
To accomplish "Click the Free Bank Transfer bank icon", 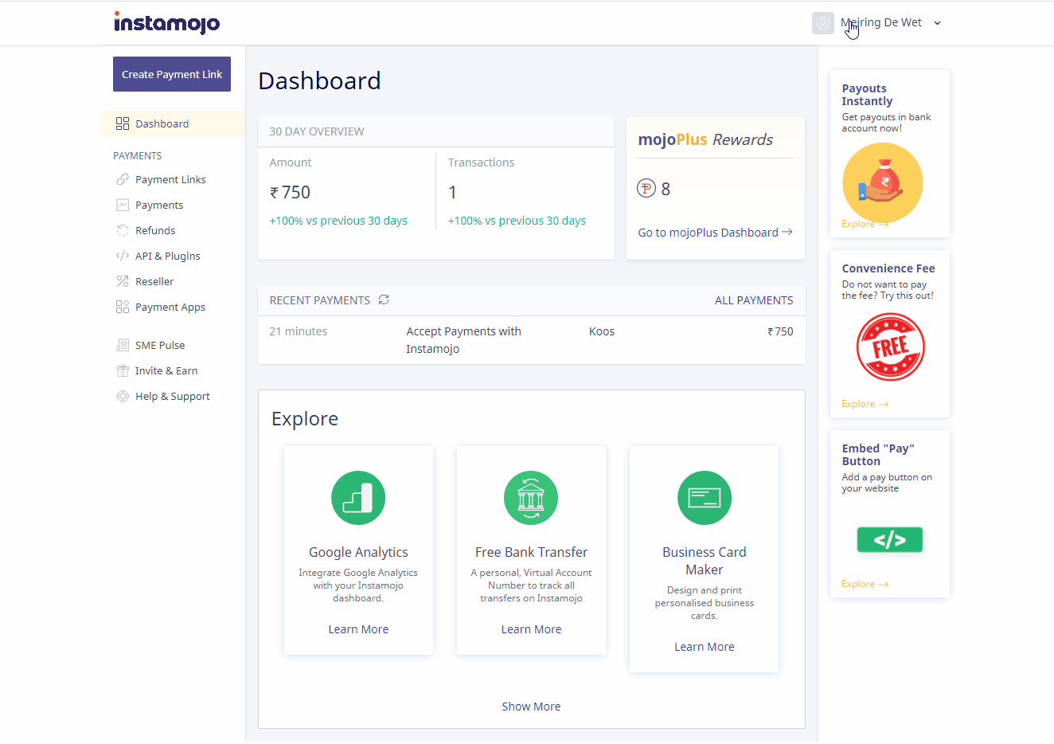I will coord(531,498).
